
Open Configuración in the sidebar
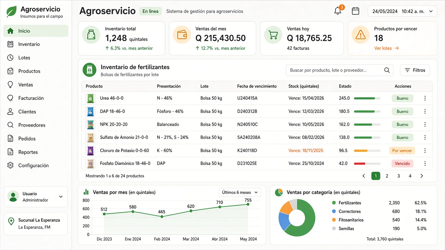35,166
